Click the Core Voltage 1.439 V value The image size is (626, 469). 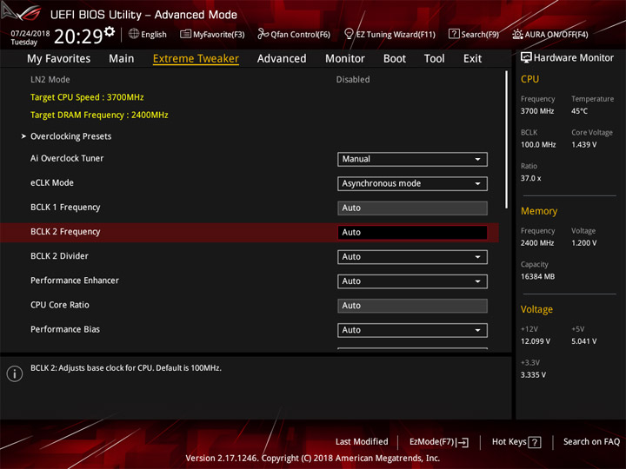tap(583, 145)
